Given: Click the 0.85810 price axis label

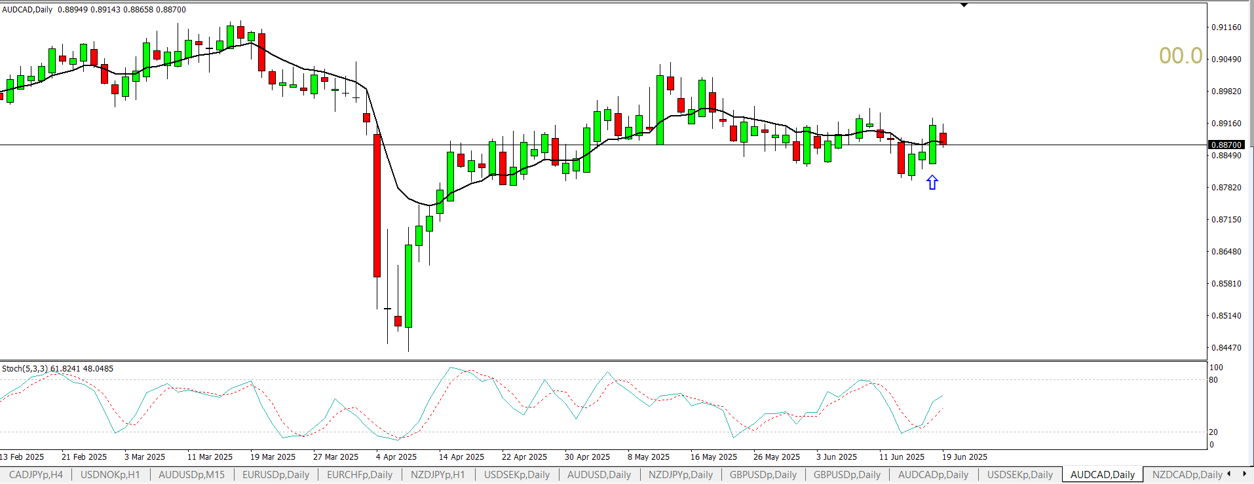Looking at the screenshot, I should click(x=1226, y=284).
